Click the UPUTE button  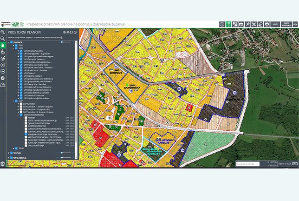[275, 24]
